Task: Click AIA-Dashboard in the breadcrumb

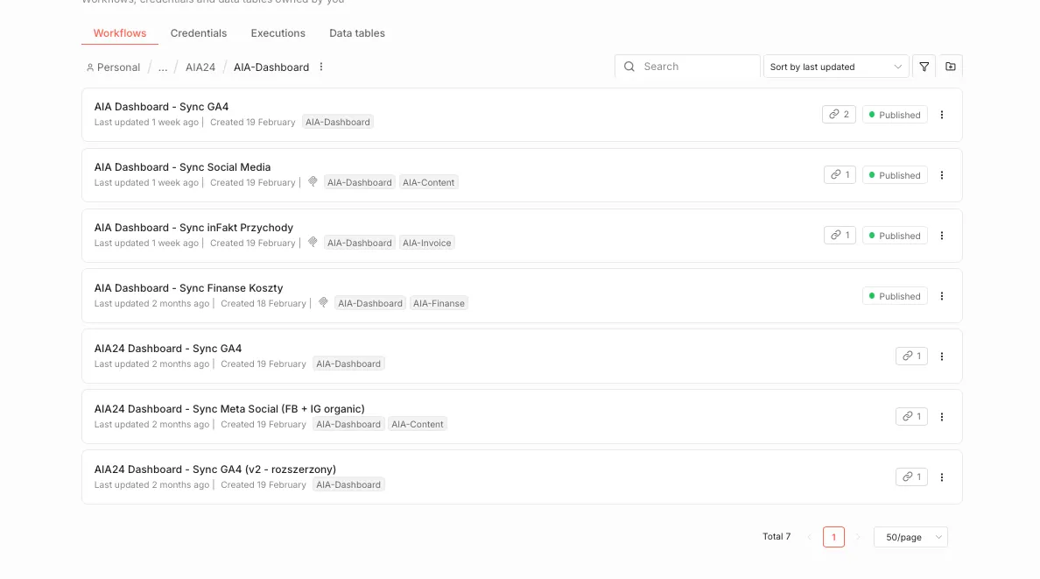Action: pos(271,67)
